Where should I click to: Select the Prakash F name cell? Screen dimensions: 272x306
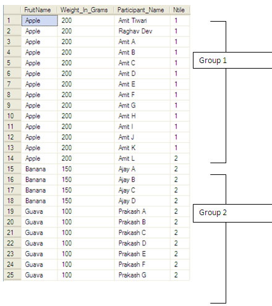coord(142,265)
